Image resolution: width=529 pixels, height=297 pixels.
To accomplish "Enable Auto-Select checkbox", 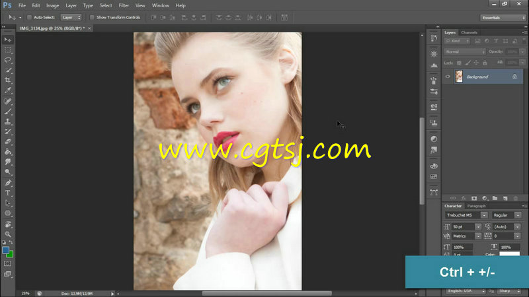I will click(29, 18).
